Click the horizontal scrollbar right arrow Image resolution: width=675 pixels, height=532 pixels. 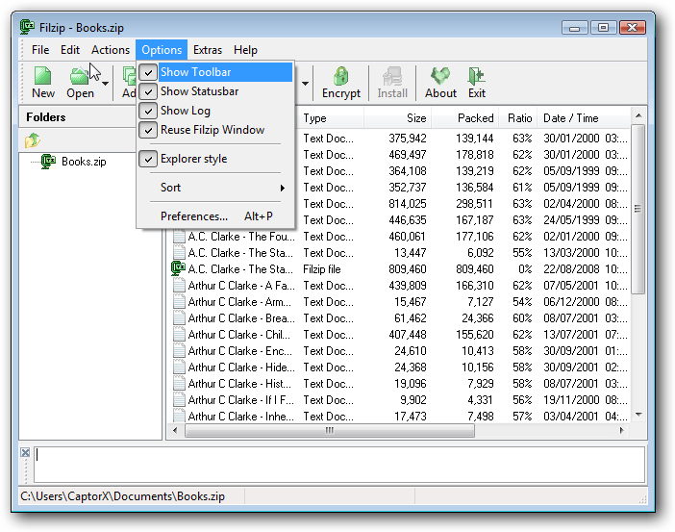pos(621,430)
